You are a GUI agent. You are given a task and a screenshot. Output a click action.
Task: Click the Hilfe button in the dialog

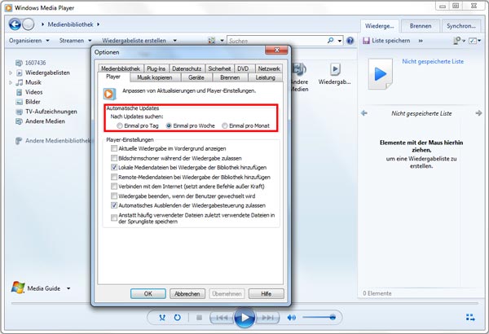[266, 294]
